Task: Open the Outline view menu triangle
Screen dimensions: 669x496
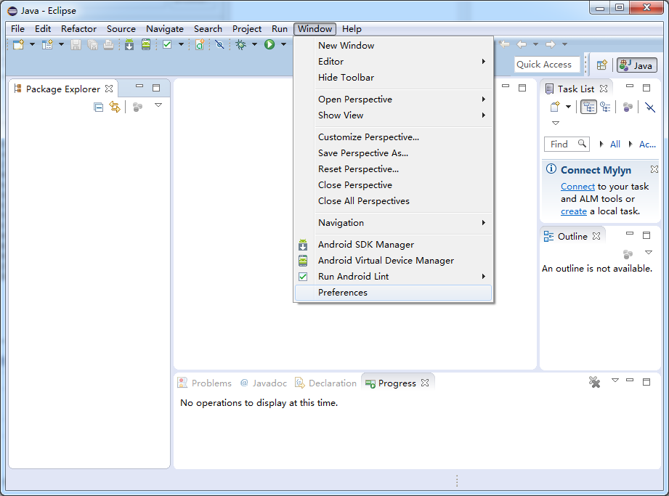Action: click(649, 253)
